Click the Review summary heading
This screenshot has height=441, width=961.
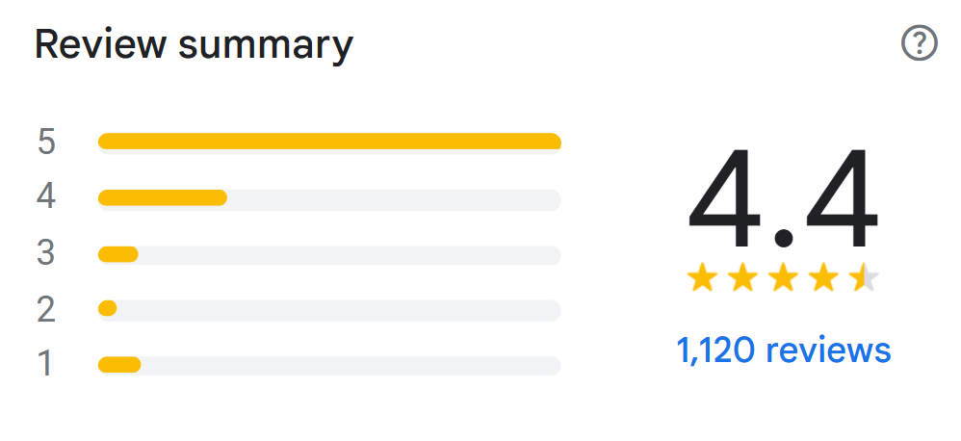194,44
